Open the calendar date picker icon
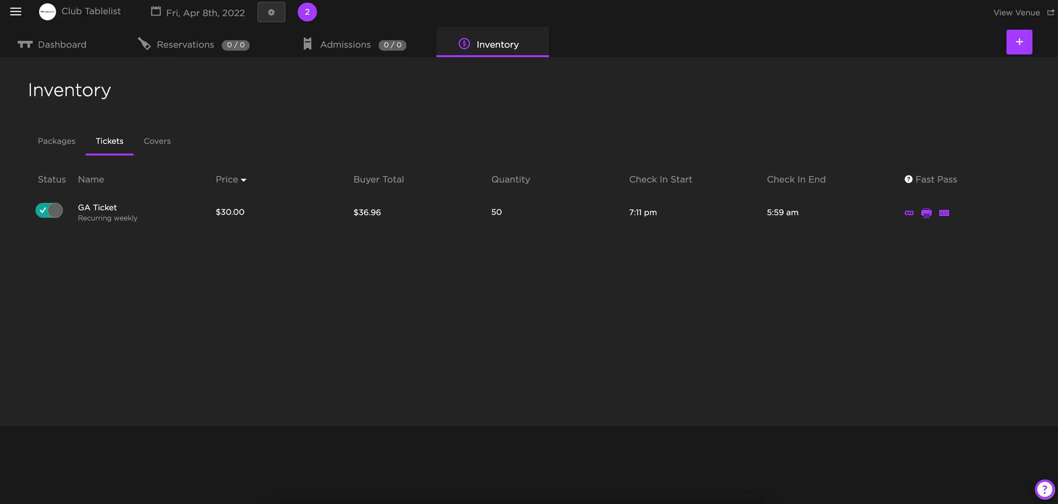This screenshot has height=504, width=1058. coord(156,12)
